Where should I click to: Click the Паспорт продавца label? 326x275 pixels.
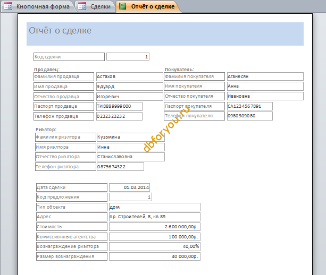point(64,106)
